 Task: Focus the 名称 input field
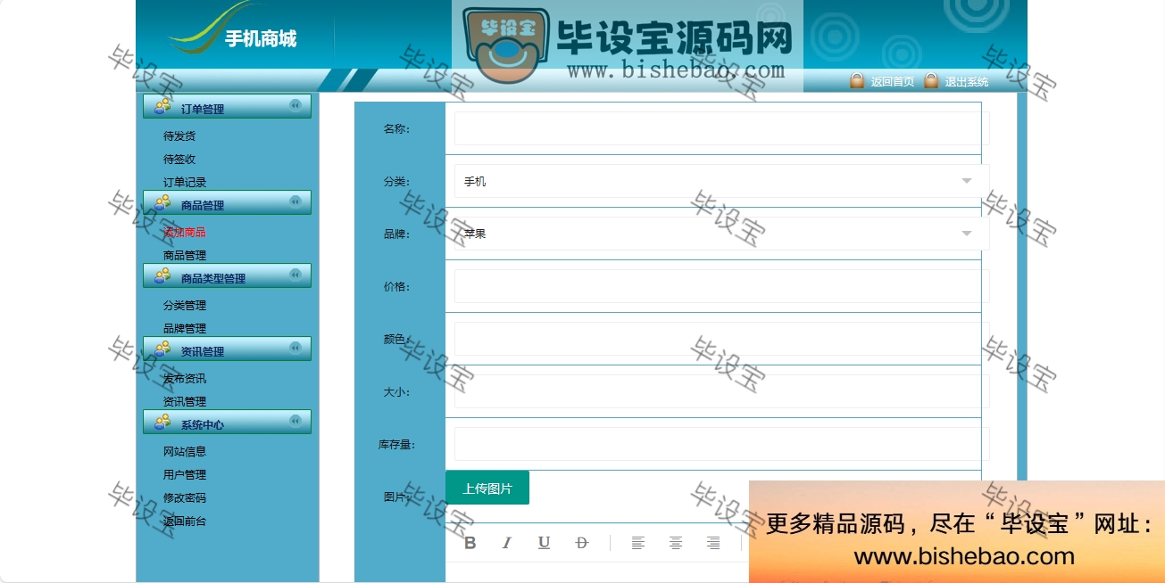(721, 128)
